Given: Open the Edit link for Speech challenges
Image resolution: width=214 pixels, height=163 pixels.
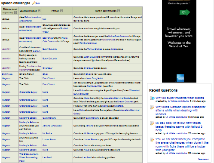Looking at the screenshot, I should [x=38, y=3].
